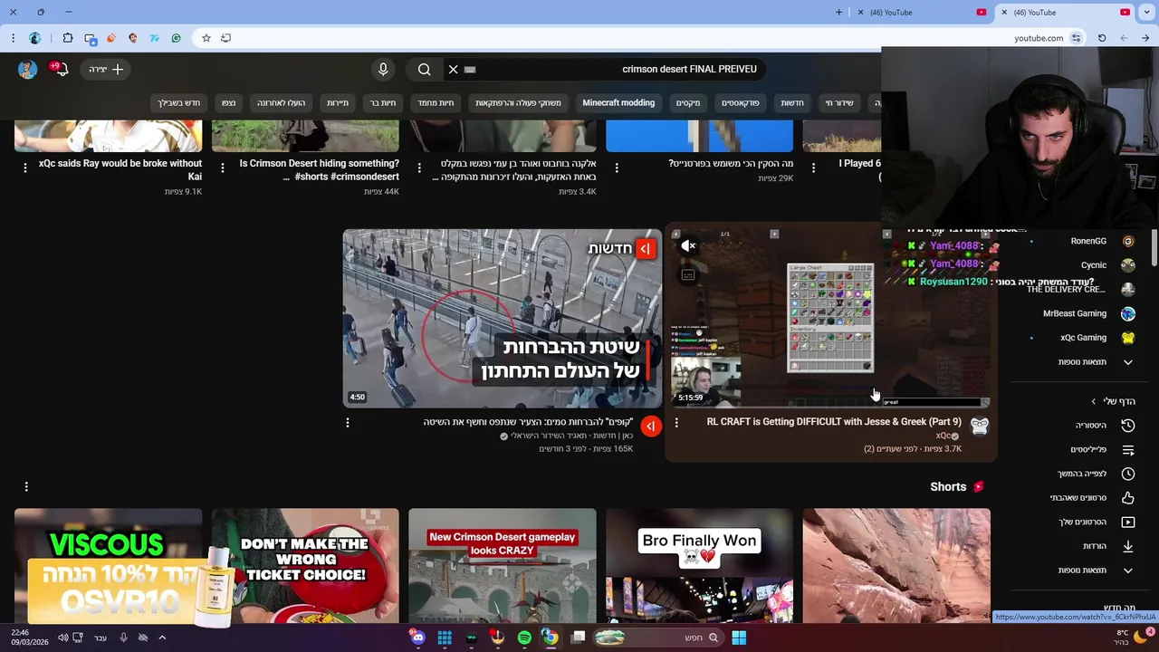The image size is (1159, 652).
Task: Open options for the כאן חדשות video
Action: pos(347,423)
